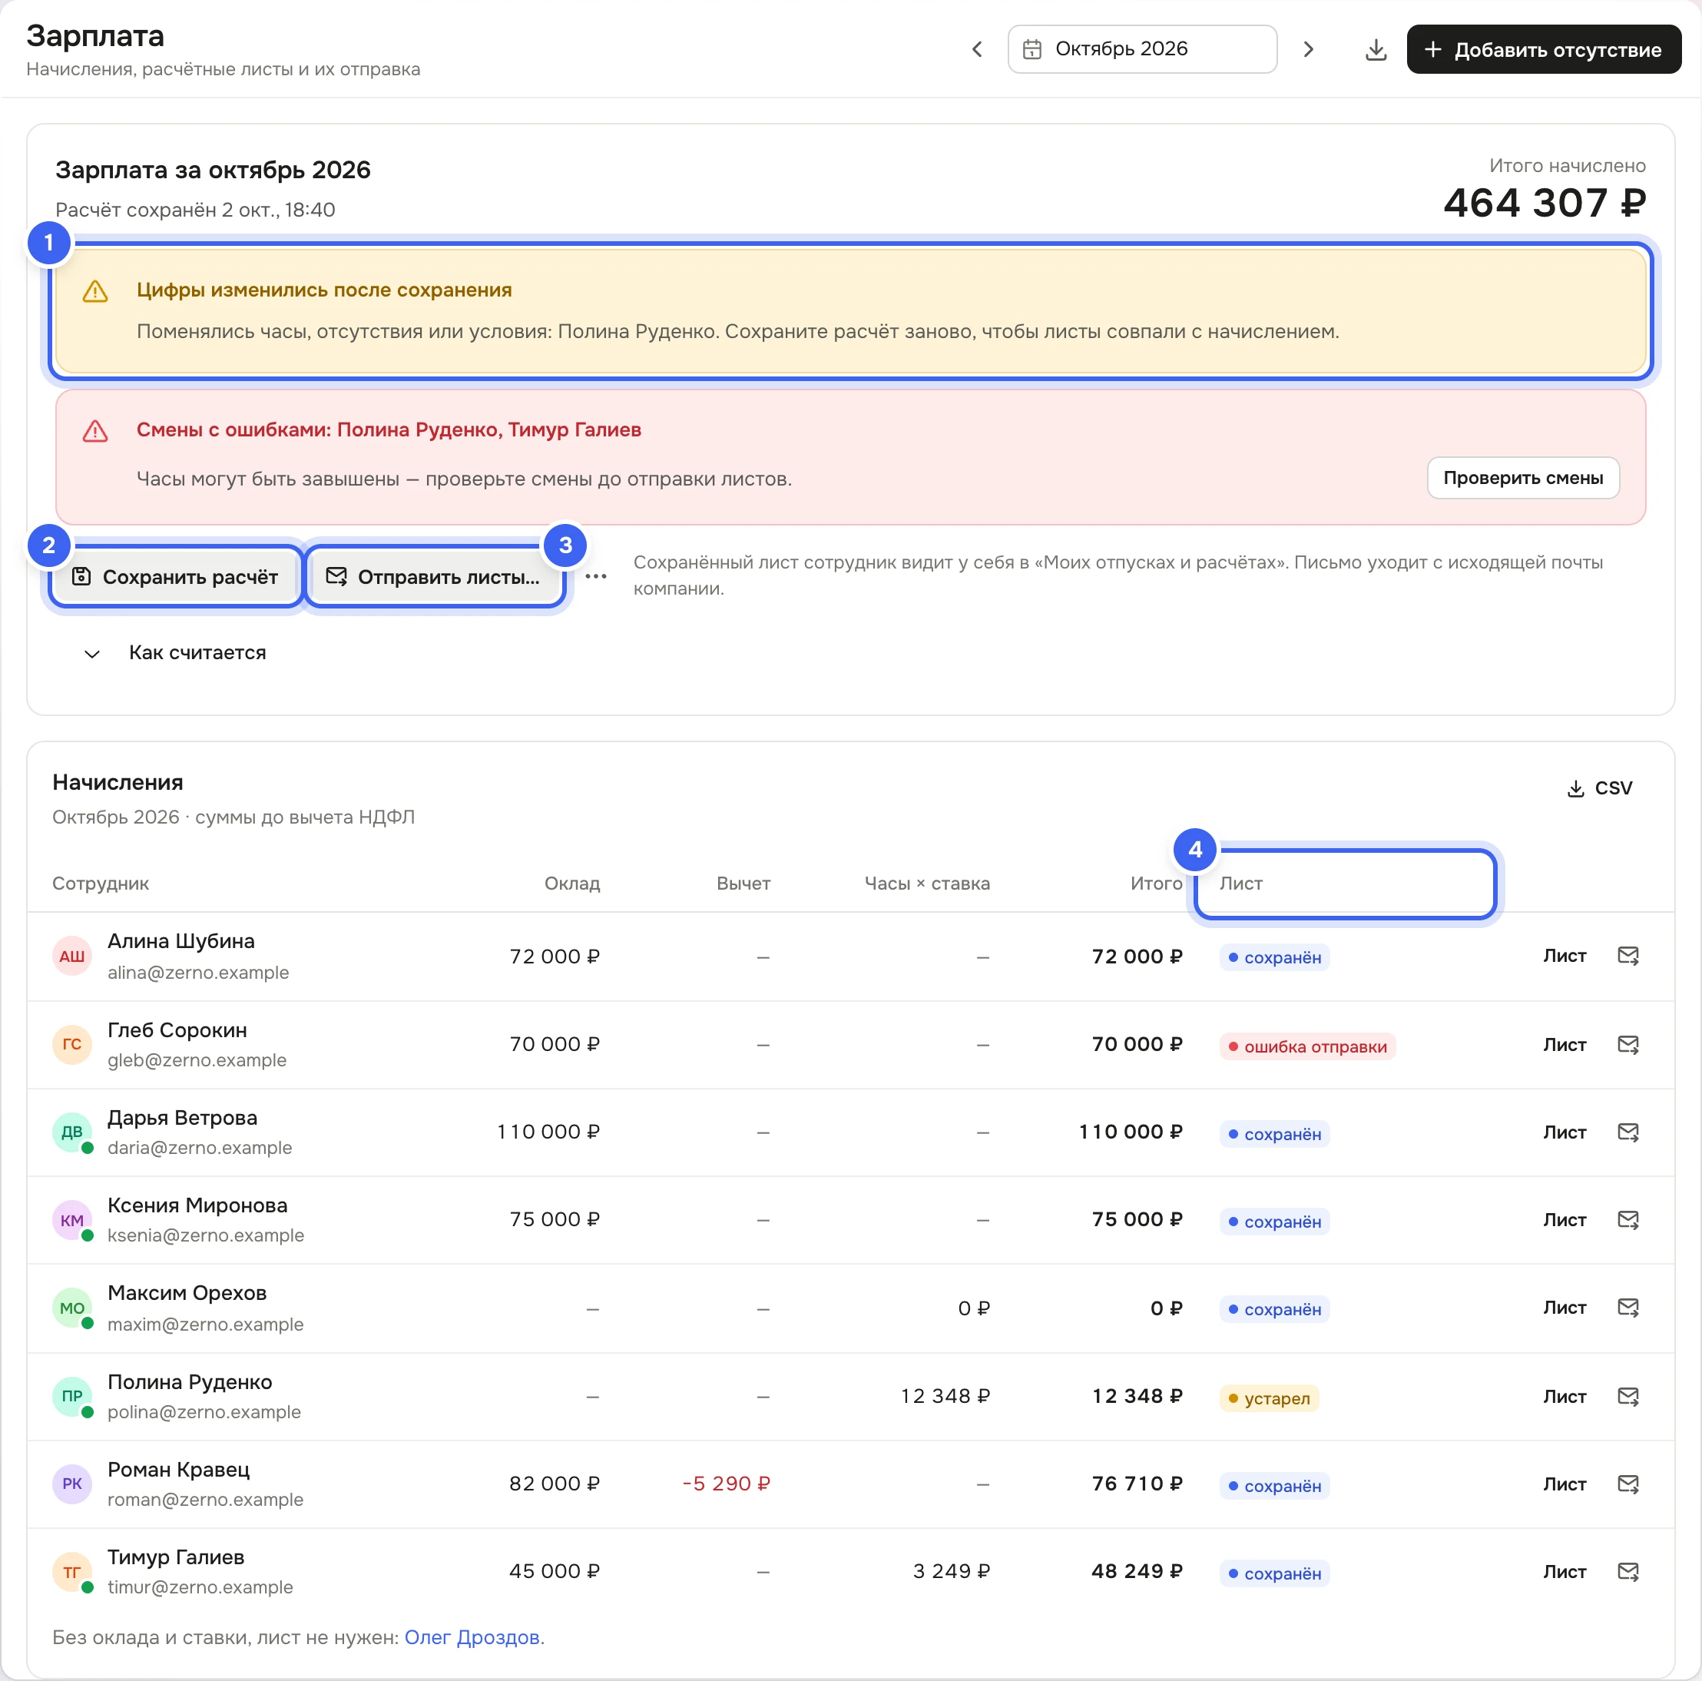Click the Часы × ставка column header
This screenshot has height=1681, width=1702.
pyautogui.click(x=927, y=883)
